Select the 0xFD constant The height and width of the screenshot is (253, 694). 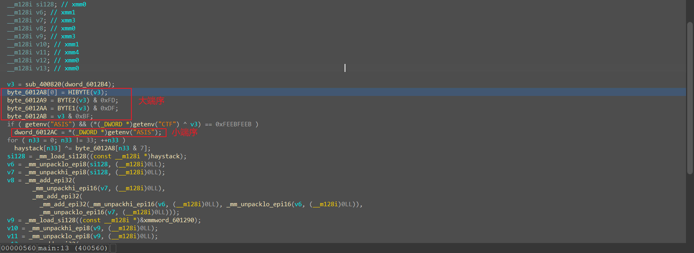pyautogui.click(x=108, y=100)
